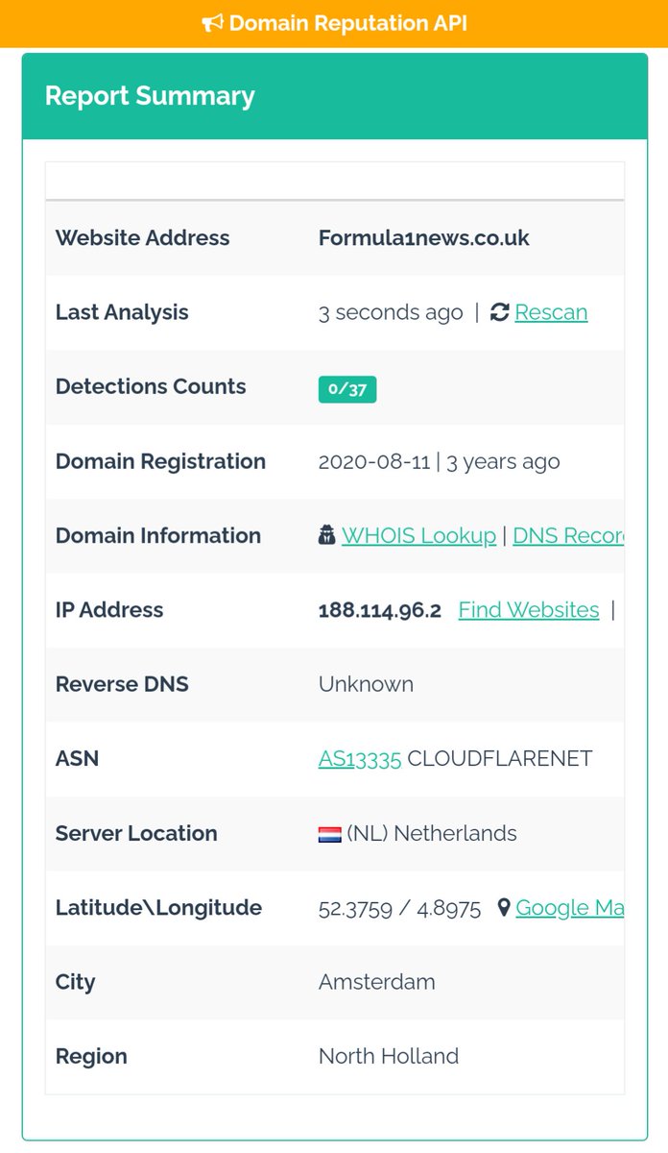Select the IP address 188.114.96.2

point(380,610)
